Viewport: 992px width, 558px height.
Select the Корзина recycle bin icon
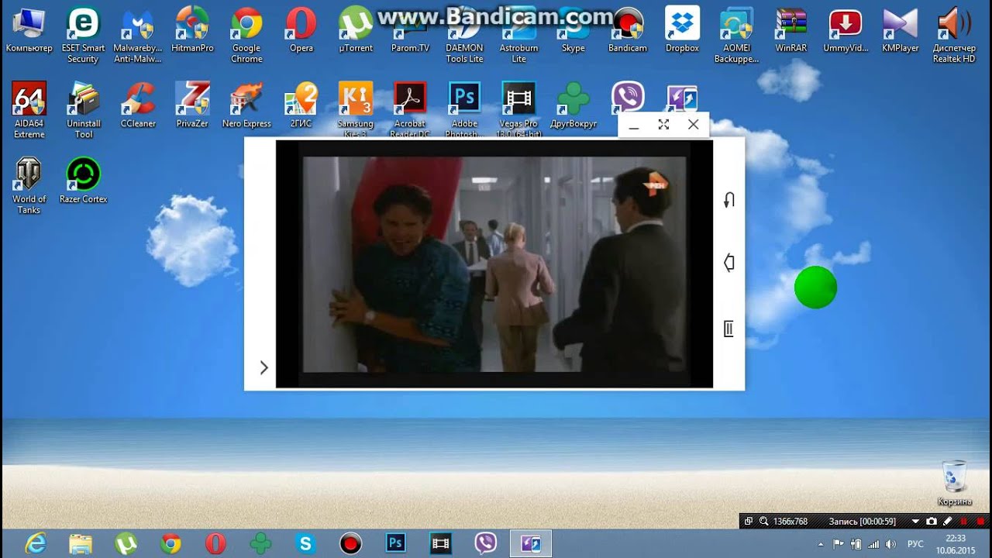(954, 483)
